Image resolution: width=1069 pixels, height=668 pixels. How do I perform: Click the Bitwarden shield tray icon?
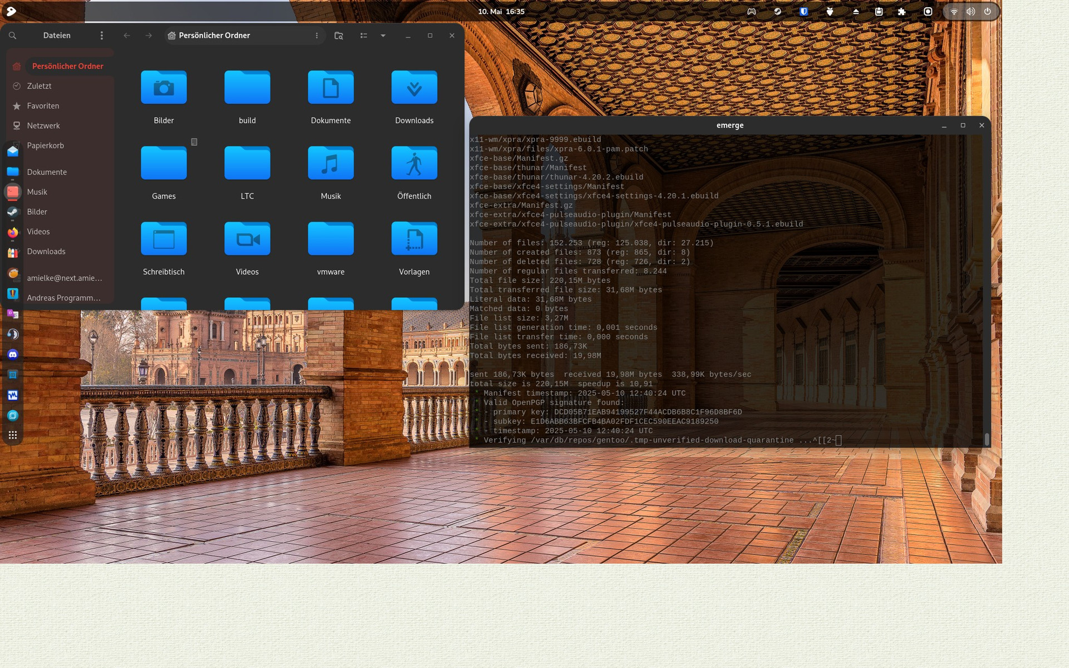pos(803,12)
